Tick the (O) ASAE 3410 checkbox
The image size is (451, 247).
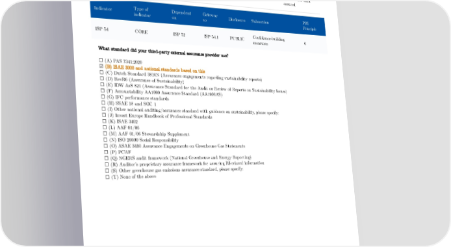coord(106,146)
